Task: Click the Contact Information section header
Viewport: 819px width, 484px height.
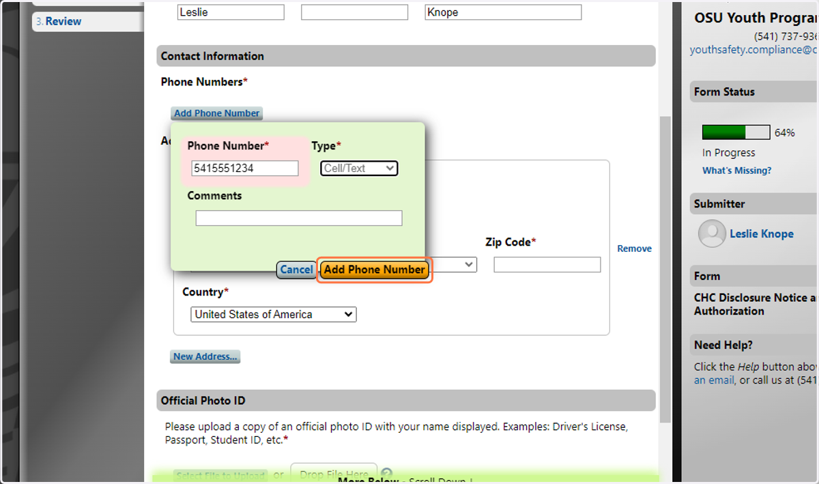Action: pos(406,56)
